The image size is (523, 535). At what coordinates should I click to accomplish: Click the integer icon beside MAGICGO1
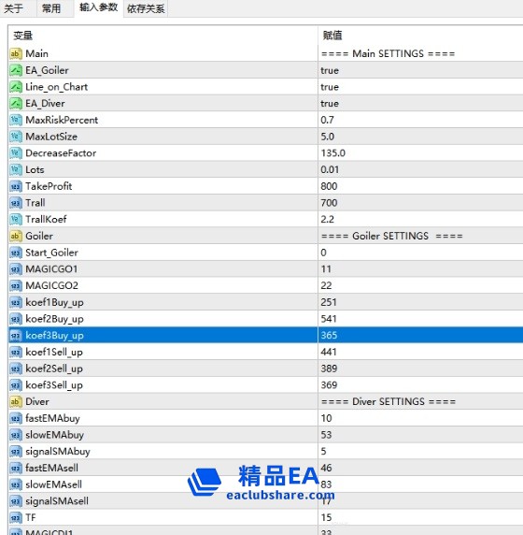tap(15, 268)
